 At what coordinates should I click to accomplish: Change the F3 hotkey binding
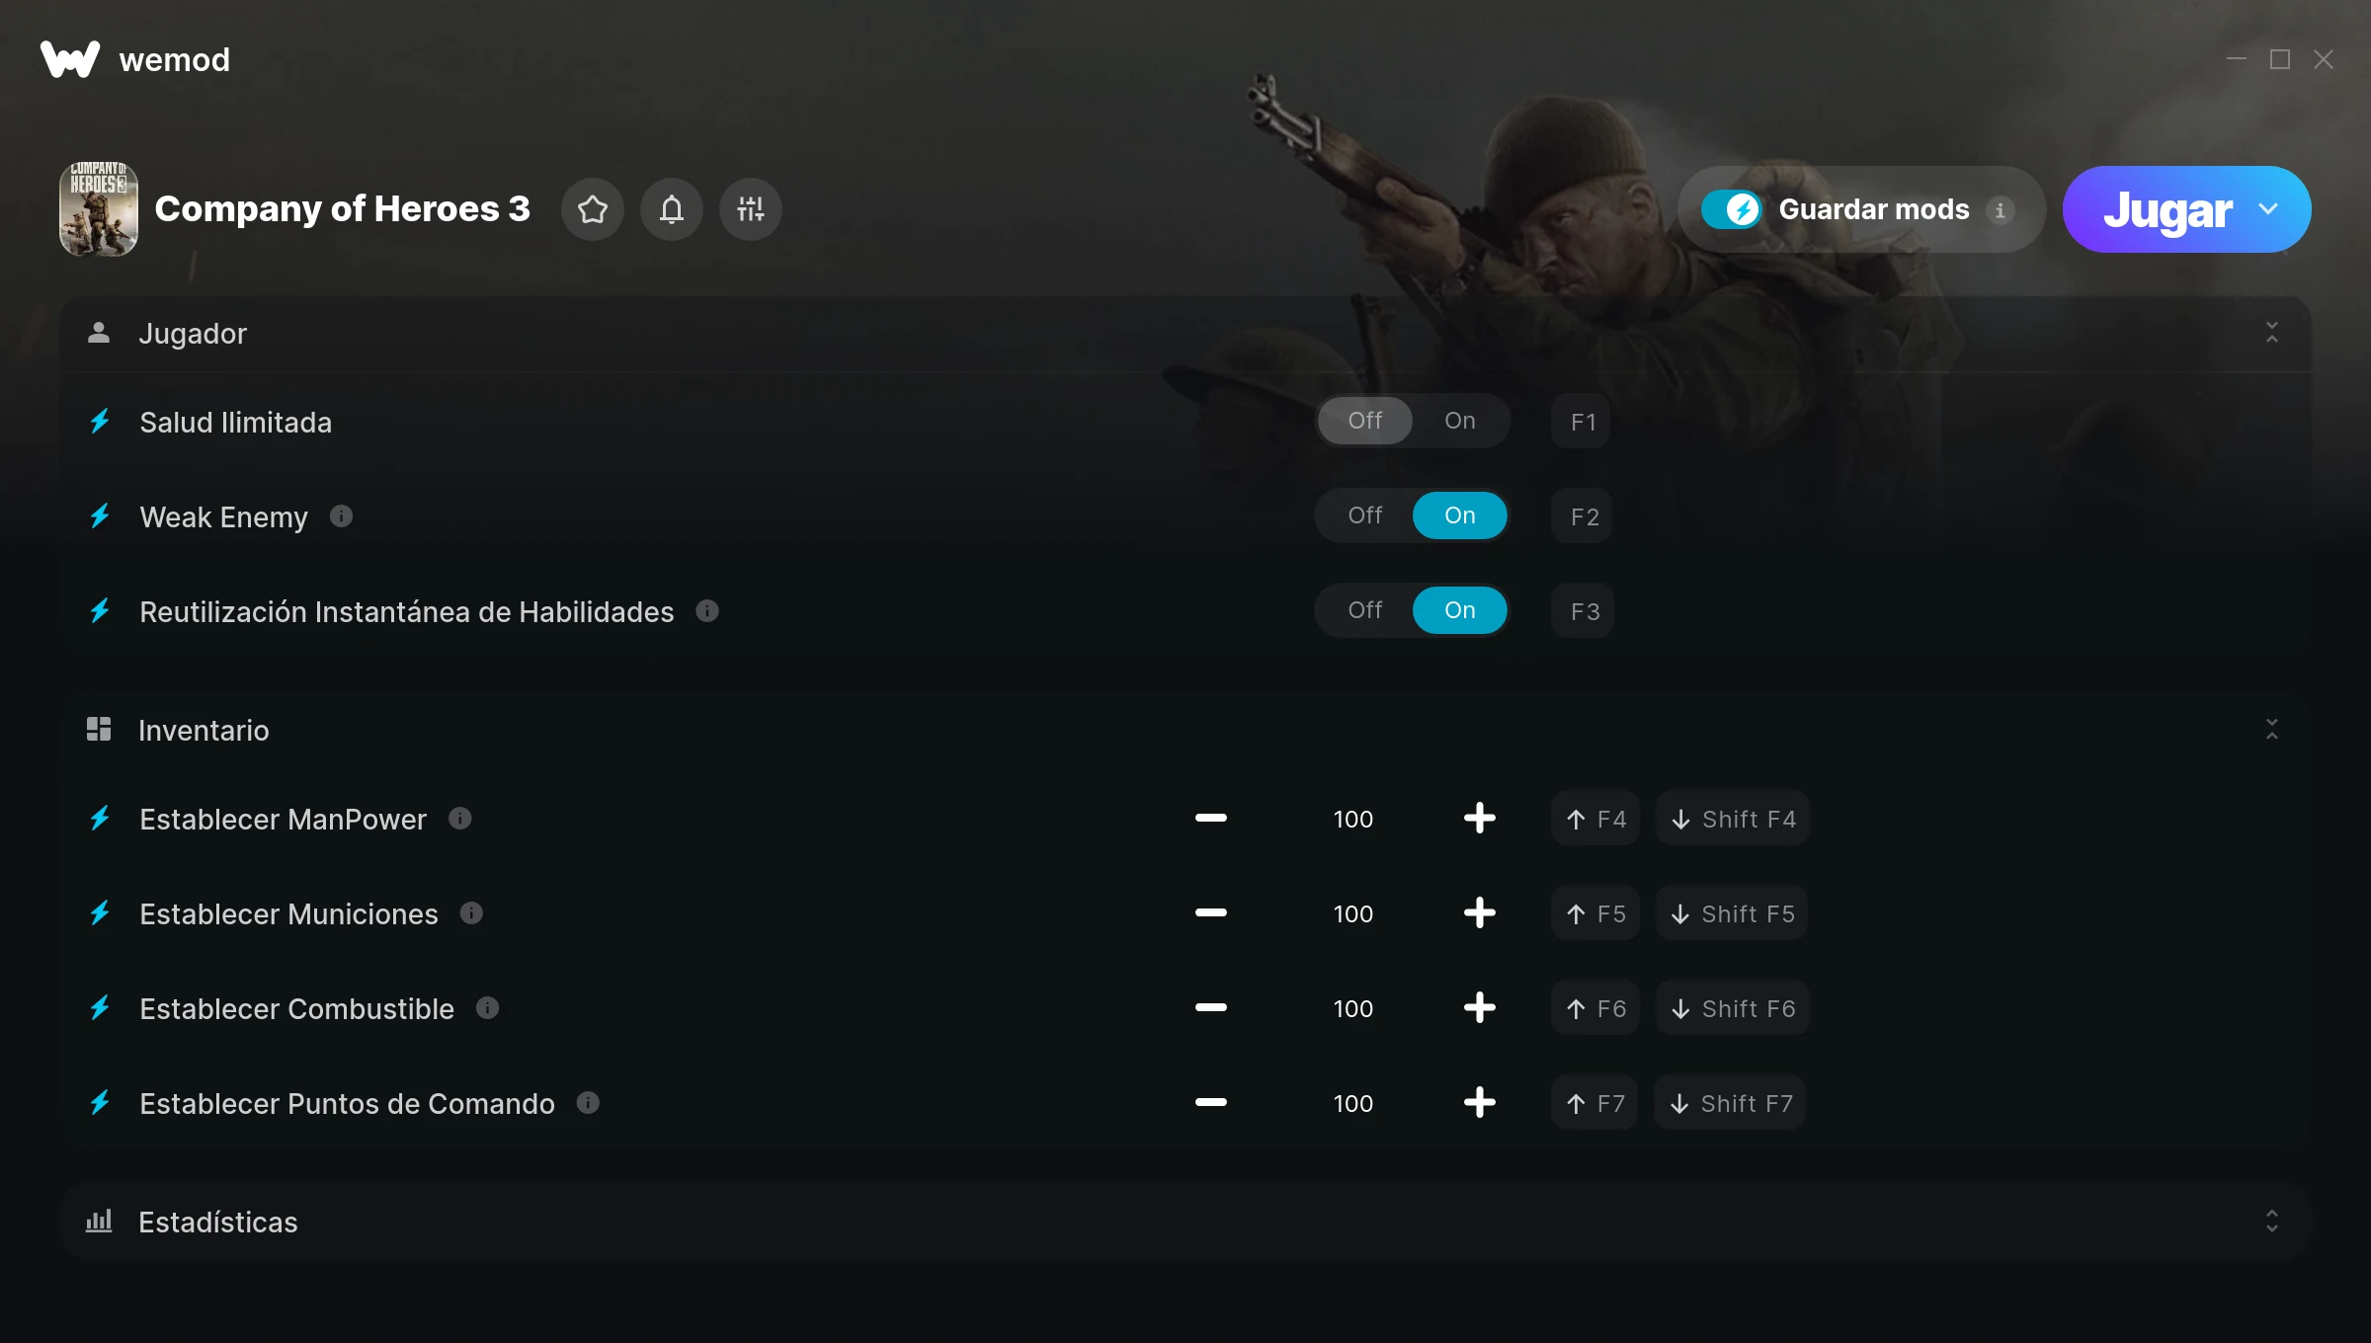[x=1584, y=611]
